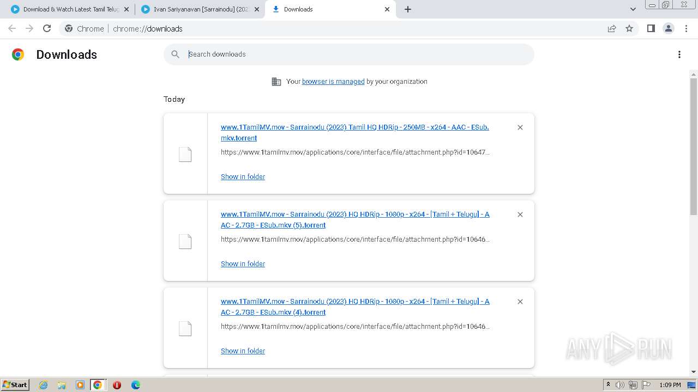The height and width of the screenshot is (392, 698).
Task: Open the Downloads page more actions menu
Action: tap(679, 54)
